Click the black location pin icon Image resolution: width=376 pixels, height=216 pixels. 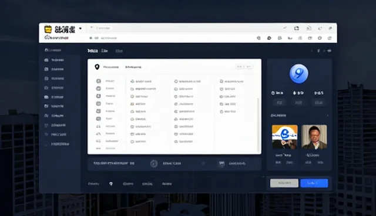pyautogui.click(x=97, y=67)
